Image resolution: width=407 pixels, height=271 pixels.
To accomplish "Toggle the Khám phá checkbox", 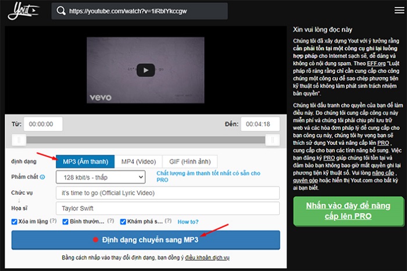I will pos(124,222).
